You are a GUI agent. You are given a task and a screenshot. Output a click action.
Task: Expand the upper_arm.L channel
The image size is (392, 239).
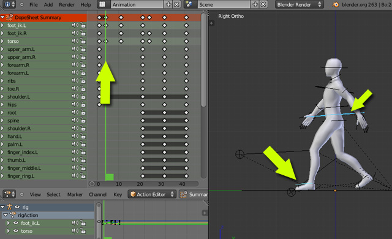2,49
